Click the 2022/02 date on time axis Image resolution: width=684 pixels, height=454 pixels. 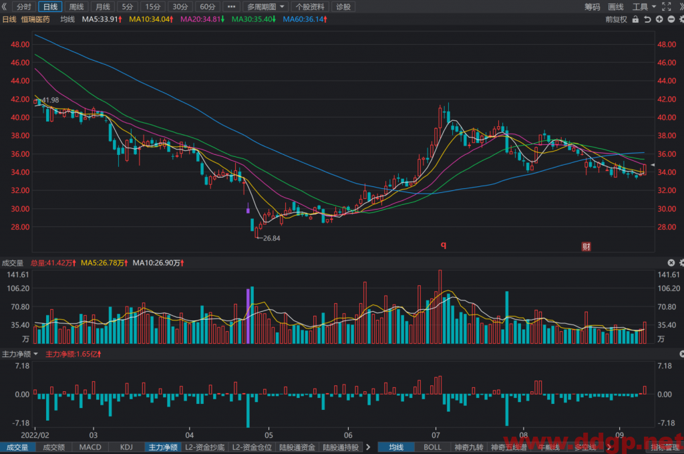35,435
